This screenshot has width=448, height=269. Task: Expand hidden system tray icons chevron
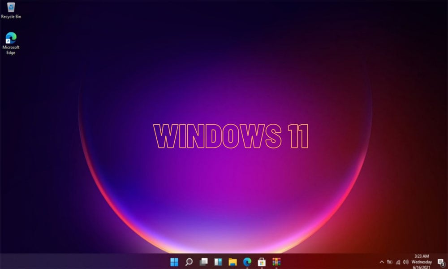click(382, 262)
